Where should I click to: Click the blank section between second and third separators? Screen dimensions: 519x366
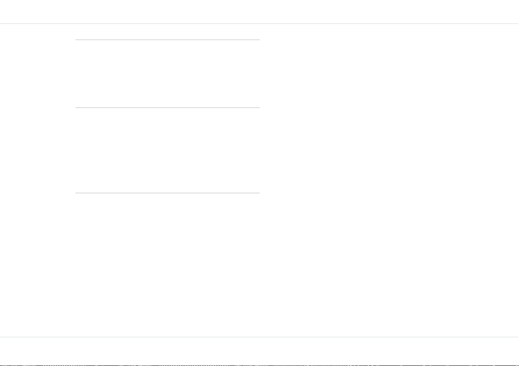point(167,150)
